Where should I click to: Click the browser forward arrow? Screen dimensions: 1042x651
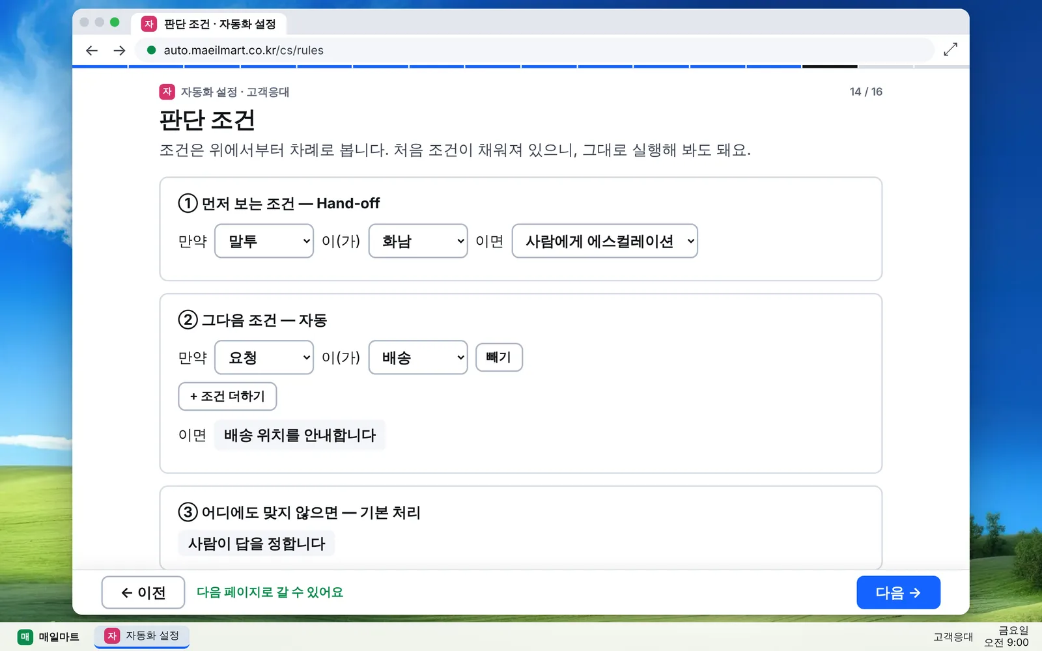[119, 50]
